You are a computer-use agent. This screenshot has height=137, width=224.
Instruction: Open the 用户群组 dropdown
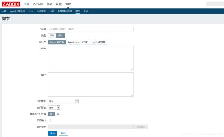[63, 101]
